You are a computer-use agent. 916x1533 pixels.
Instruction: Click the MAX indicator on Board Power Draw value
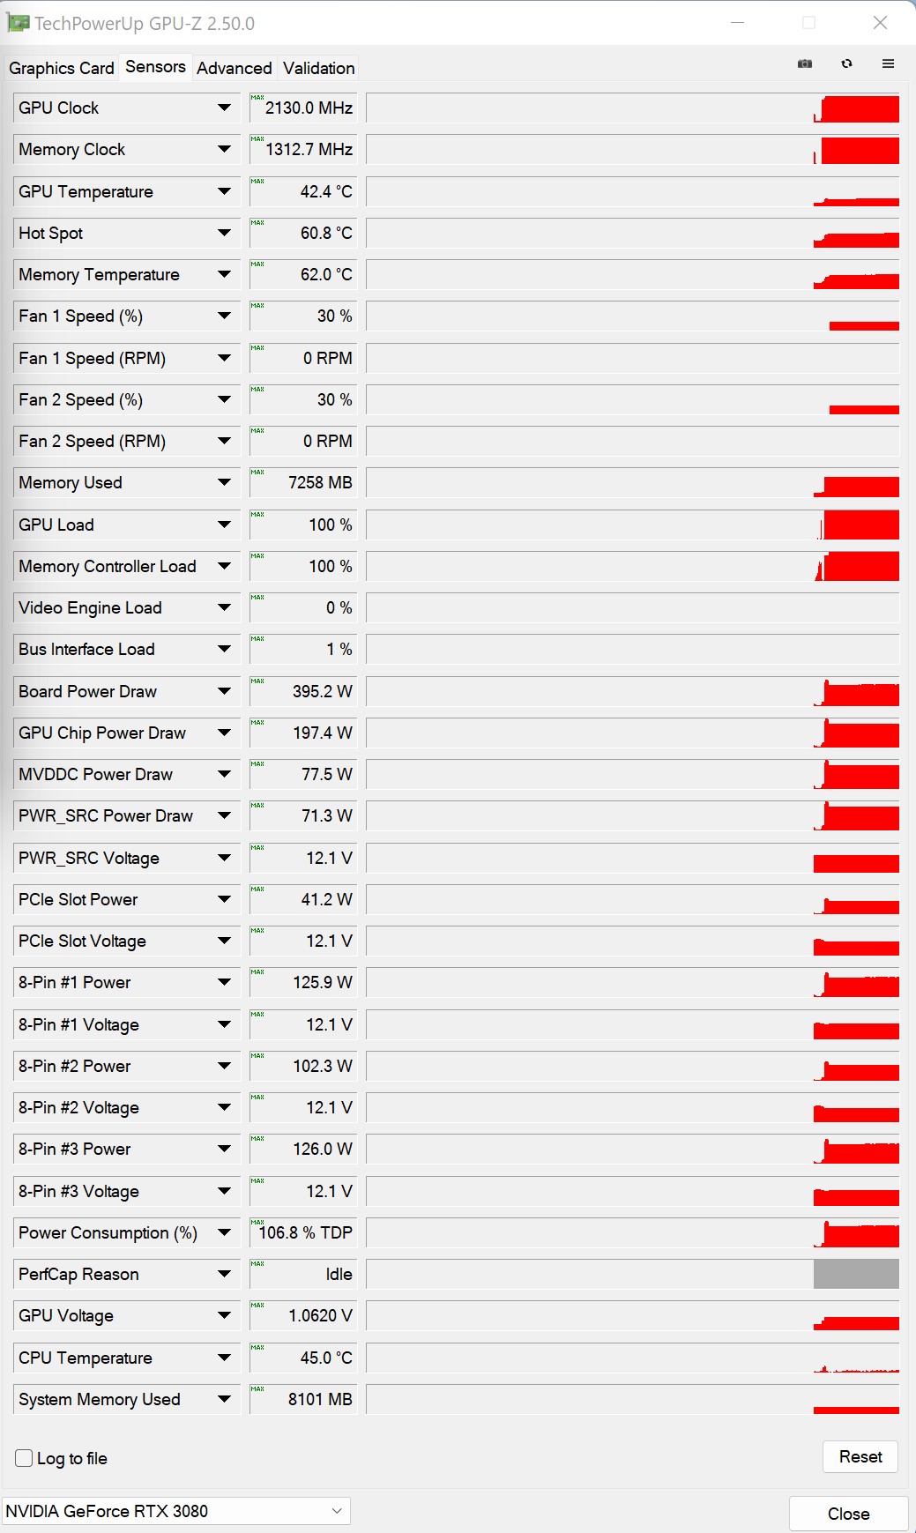[257, 681]
